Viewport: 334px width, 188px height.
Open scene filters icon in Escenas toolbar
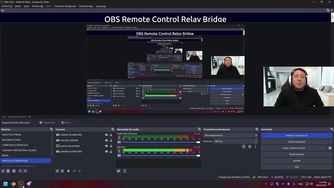pyautogui.click(x=14, y=171)
